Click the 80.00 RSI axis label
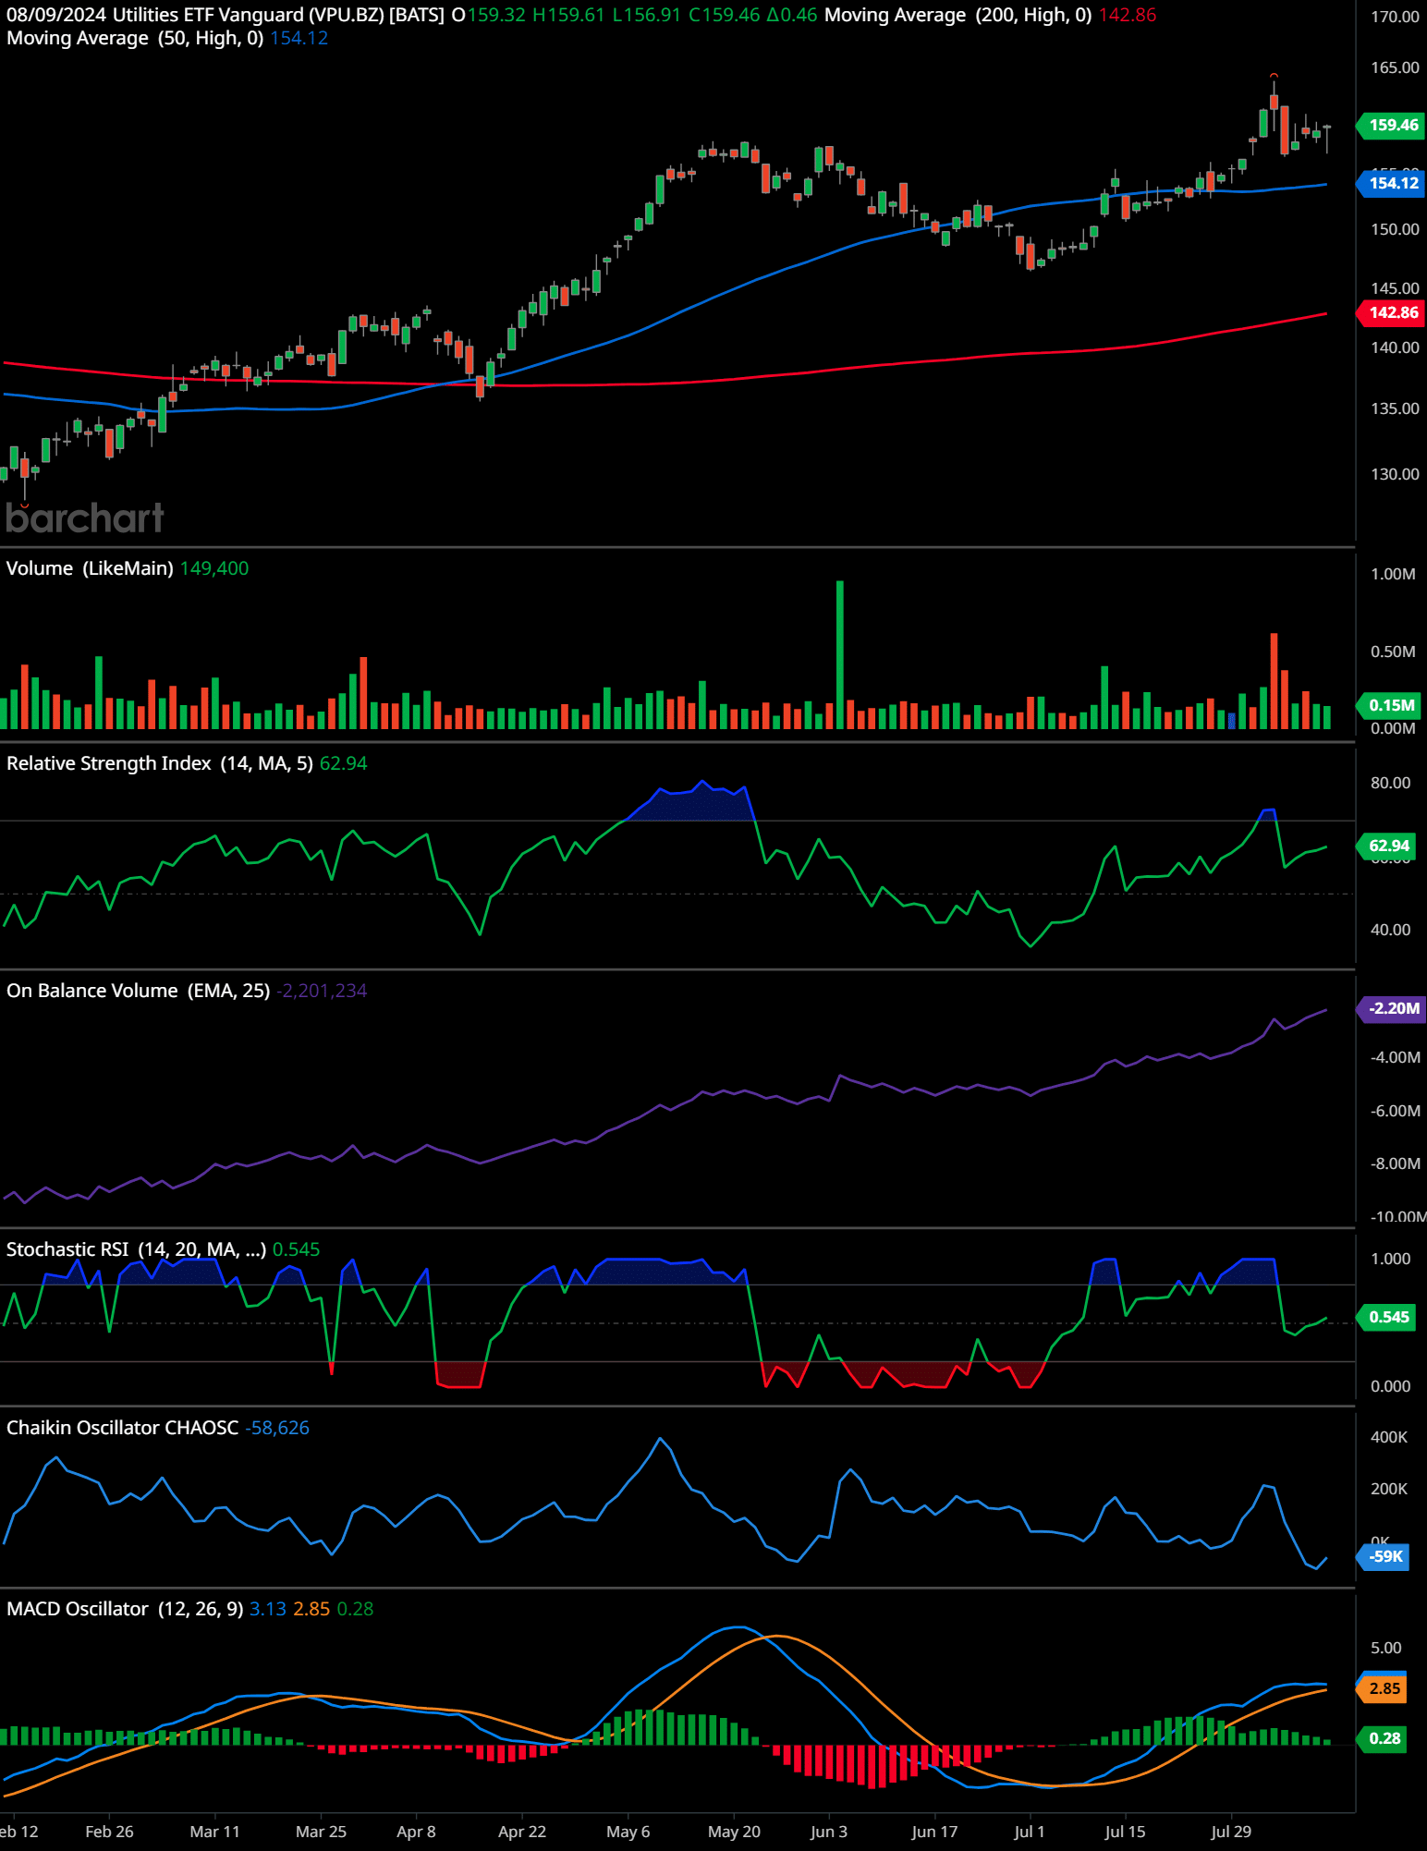The width and height of the screenshot is (1427, 1851). tap(1390, 783)
